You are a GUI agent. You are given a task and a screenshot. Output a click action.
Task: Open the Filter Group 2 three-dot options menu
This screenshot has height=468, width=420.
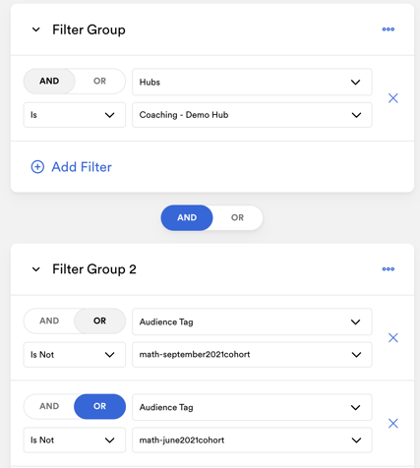(x=389, y=269)
